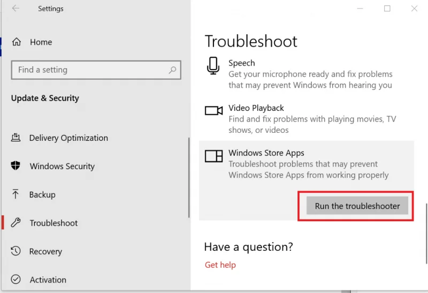Click the Windows Store Apps icon
The width and height of the screenshot is (428, 293).
213,156
